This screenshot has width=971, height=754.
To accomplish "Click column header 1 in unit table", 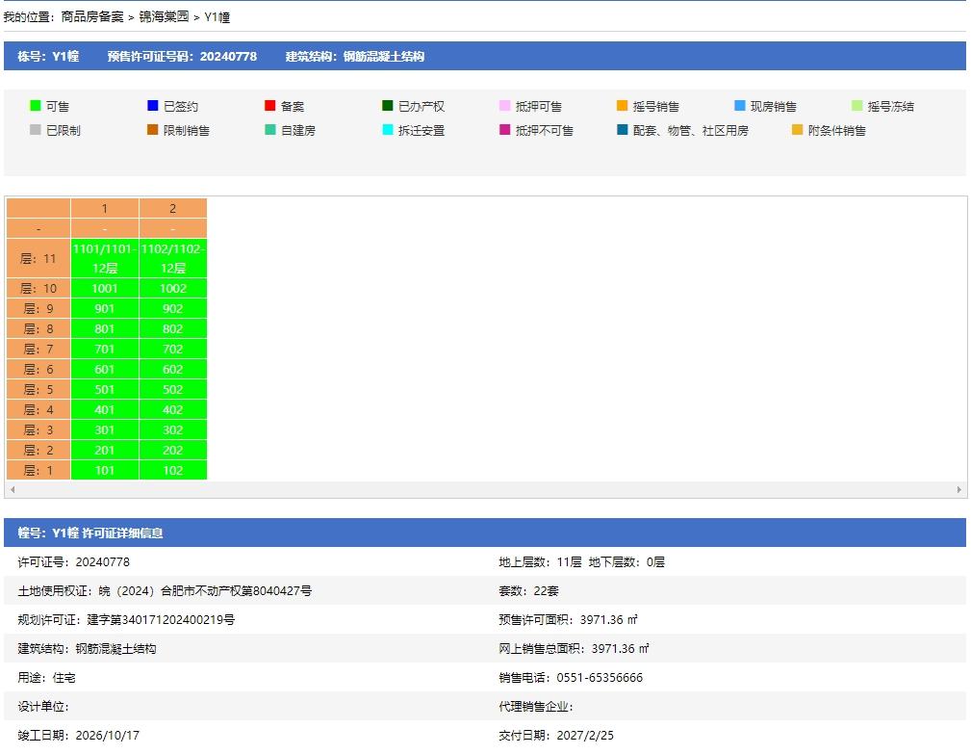I will (105, 208).
